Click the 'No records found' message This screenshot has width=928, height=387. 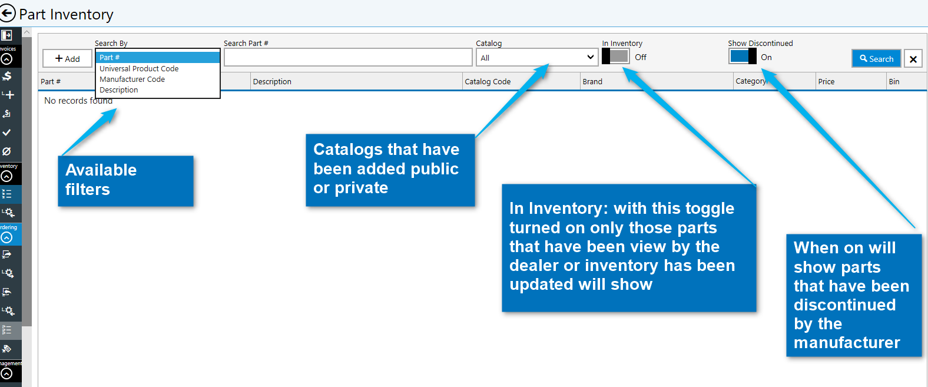tap(78, 101)
